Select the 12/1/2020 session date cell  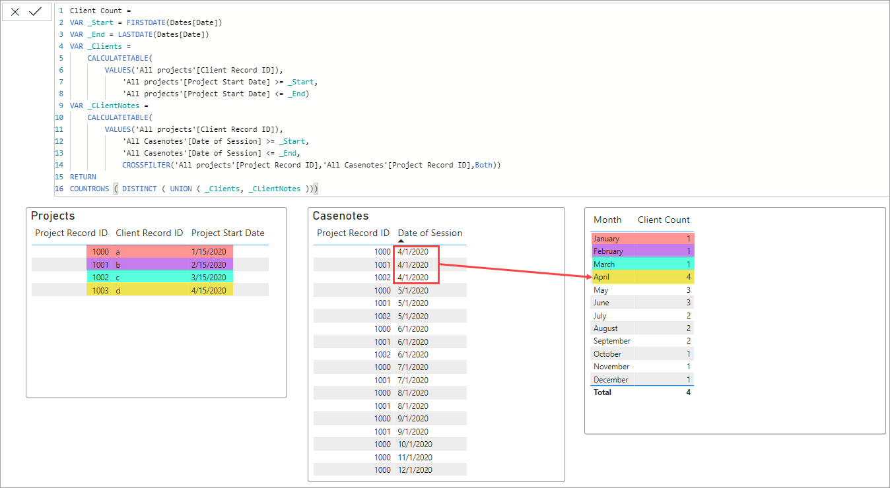(x=415, y=470)
